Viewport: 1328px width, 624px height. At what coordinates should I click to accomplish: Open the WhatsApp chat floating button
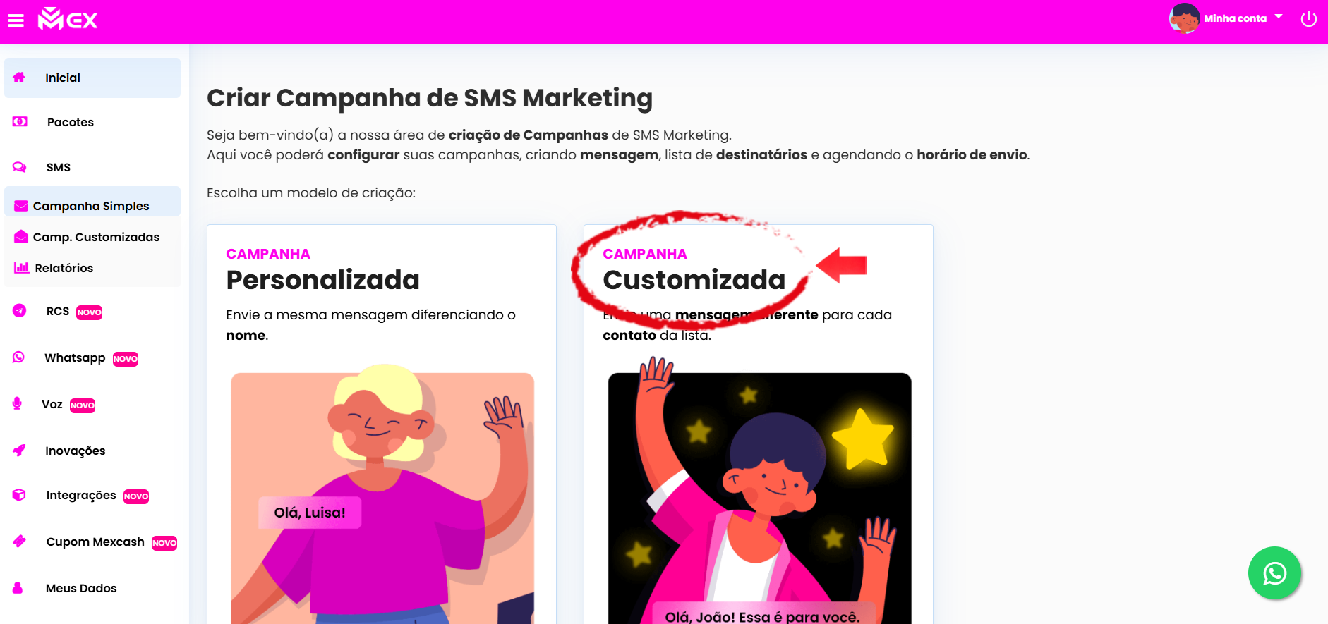[1274, 573]
